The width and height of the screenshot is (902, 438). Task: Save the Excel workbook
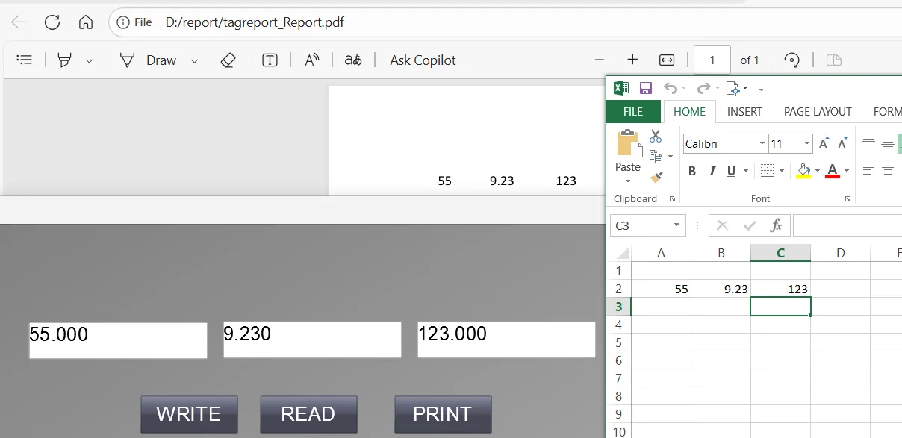tap(646, 89)
